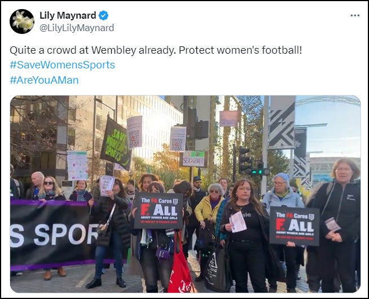Follow the #AreYouAMan hashtag link

[44, 80]
